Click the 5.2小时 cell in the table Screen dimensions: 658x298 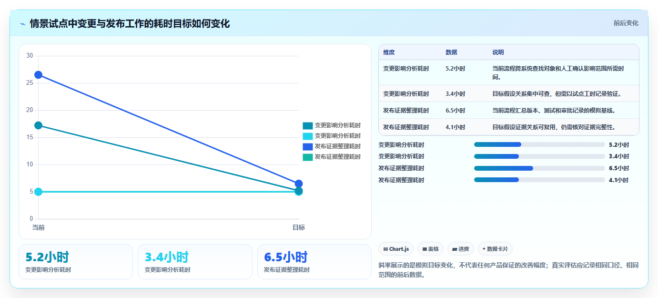[x=455, y=69]
